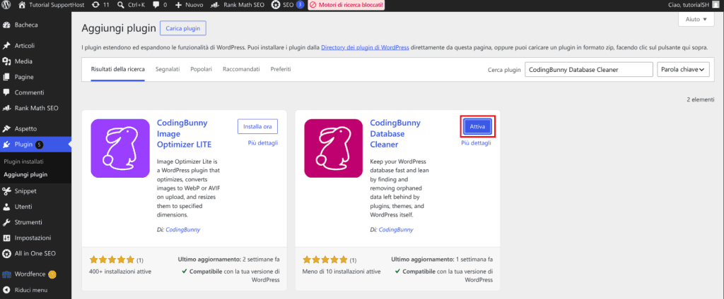Click the SEO badge showing 3
This screenshot has width=724, height=299.
[x=300, y=5]
